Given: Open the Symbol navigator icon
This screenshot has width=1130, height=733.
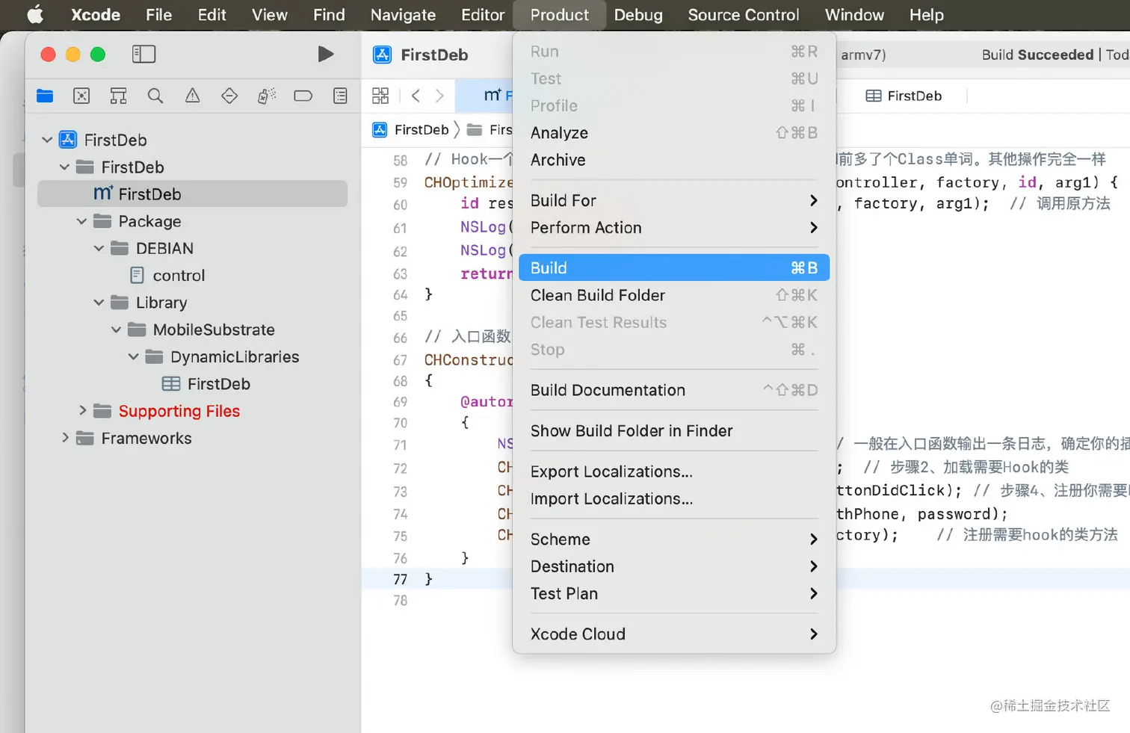Looking at the screenshot, I should (118, 96).
